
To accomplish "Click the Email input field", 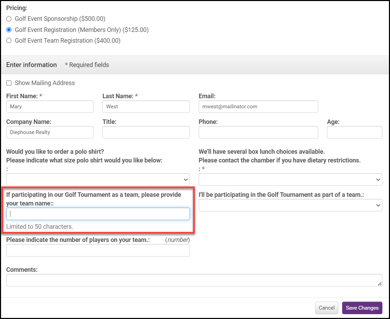I will click(x=258, y=107).
